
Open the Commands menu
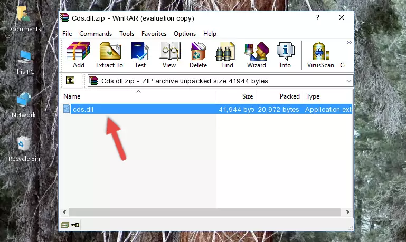pyautogui.click(x=96, y=34)
